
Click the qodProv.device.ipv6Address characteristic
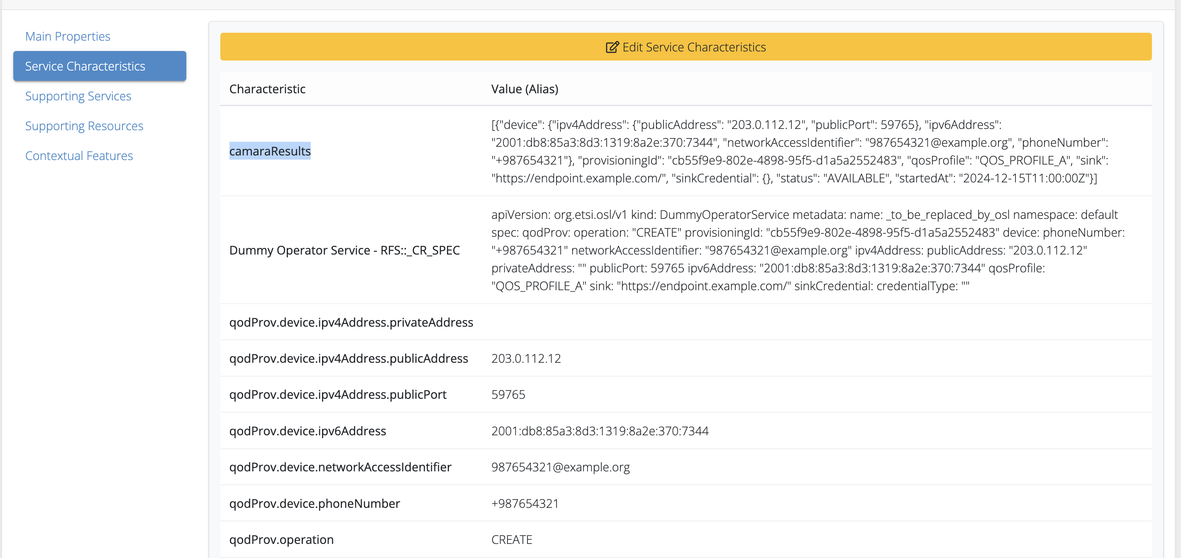pos(307,431)
